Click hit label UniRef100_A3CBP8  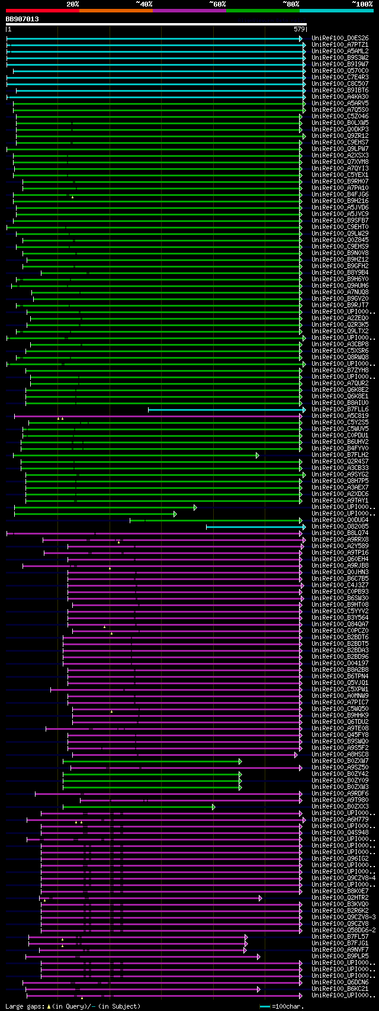pyautogui.click(x=340, y=344)
